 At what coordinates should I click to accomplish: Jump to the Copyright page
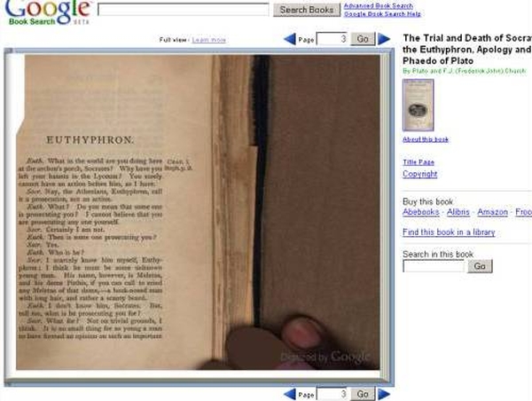pos(419,174)
